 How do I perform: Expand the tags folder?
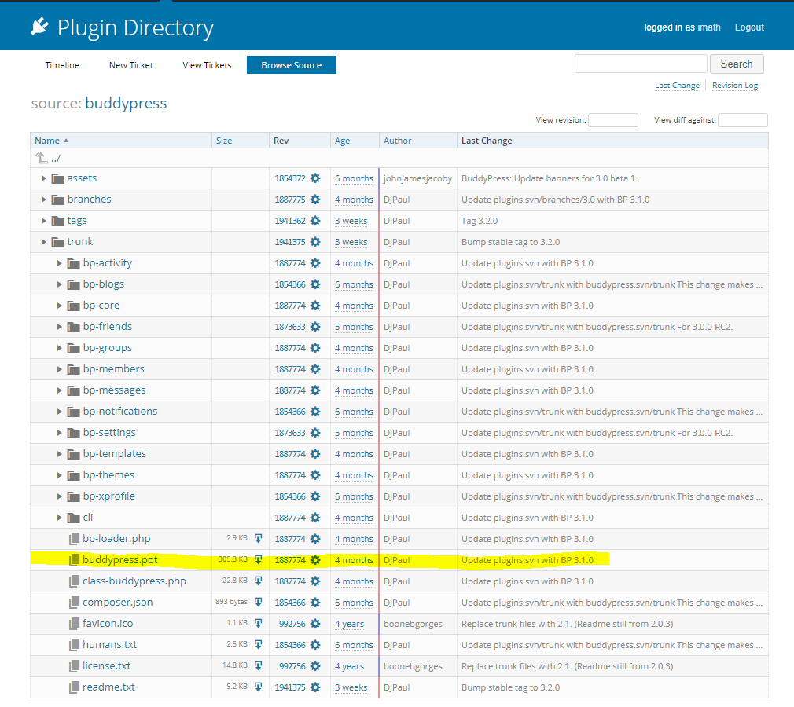43,221
